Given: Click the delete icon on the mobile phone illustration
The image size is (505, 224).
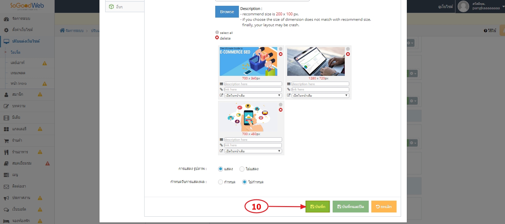Looking at the screenshot, I should click(280, 110).
